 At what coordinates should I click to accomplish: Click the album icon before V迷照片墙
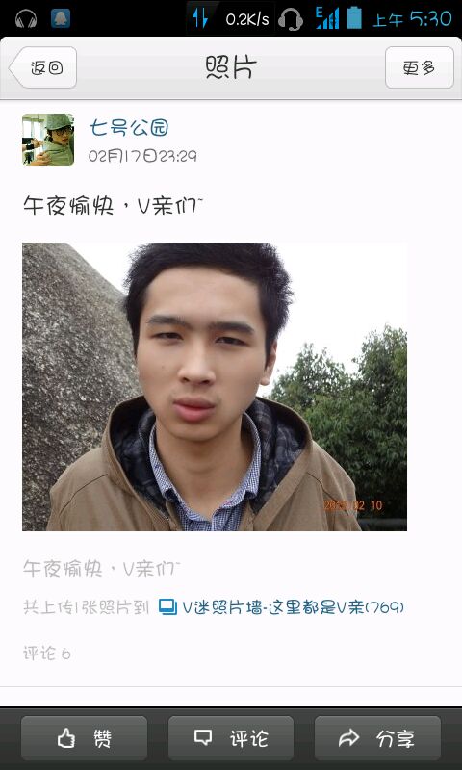tap(167, 607)
